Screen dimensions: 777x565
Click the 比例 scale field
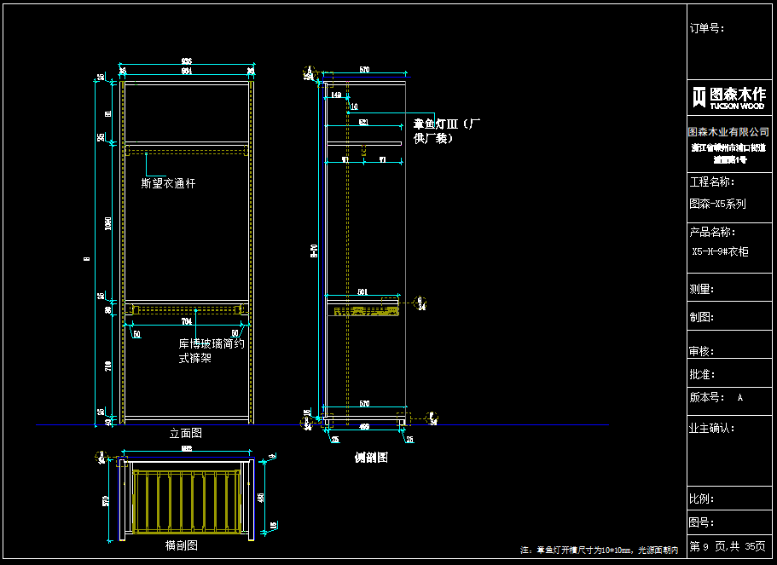click(701, 499)
